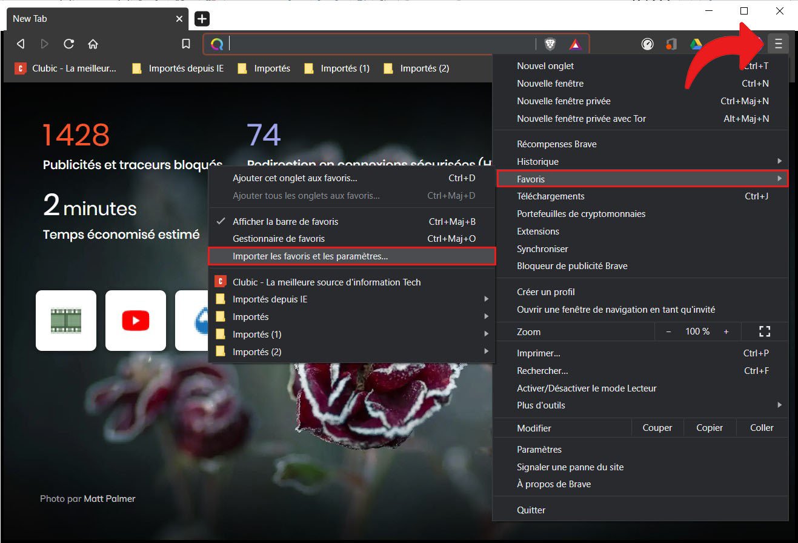
Task: Open Gestionnaire de favoris
Action: click(279, 239)
